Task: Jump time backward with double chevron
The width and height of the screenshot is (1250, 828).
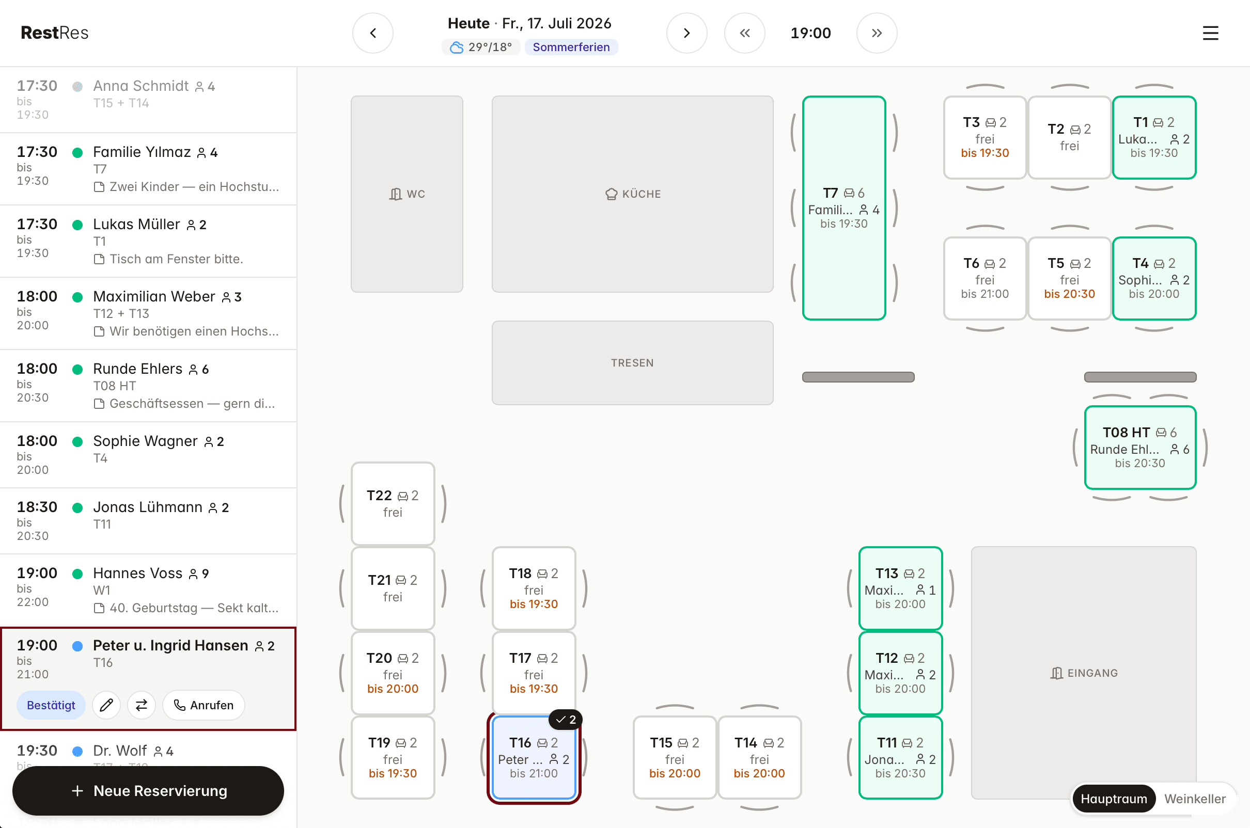Action: [x=744, y=33]
